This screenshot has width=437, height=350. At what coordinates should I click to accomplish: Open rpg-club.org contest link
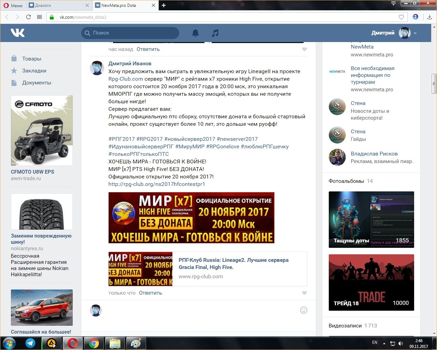(x=157, y=184)
